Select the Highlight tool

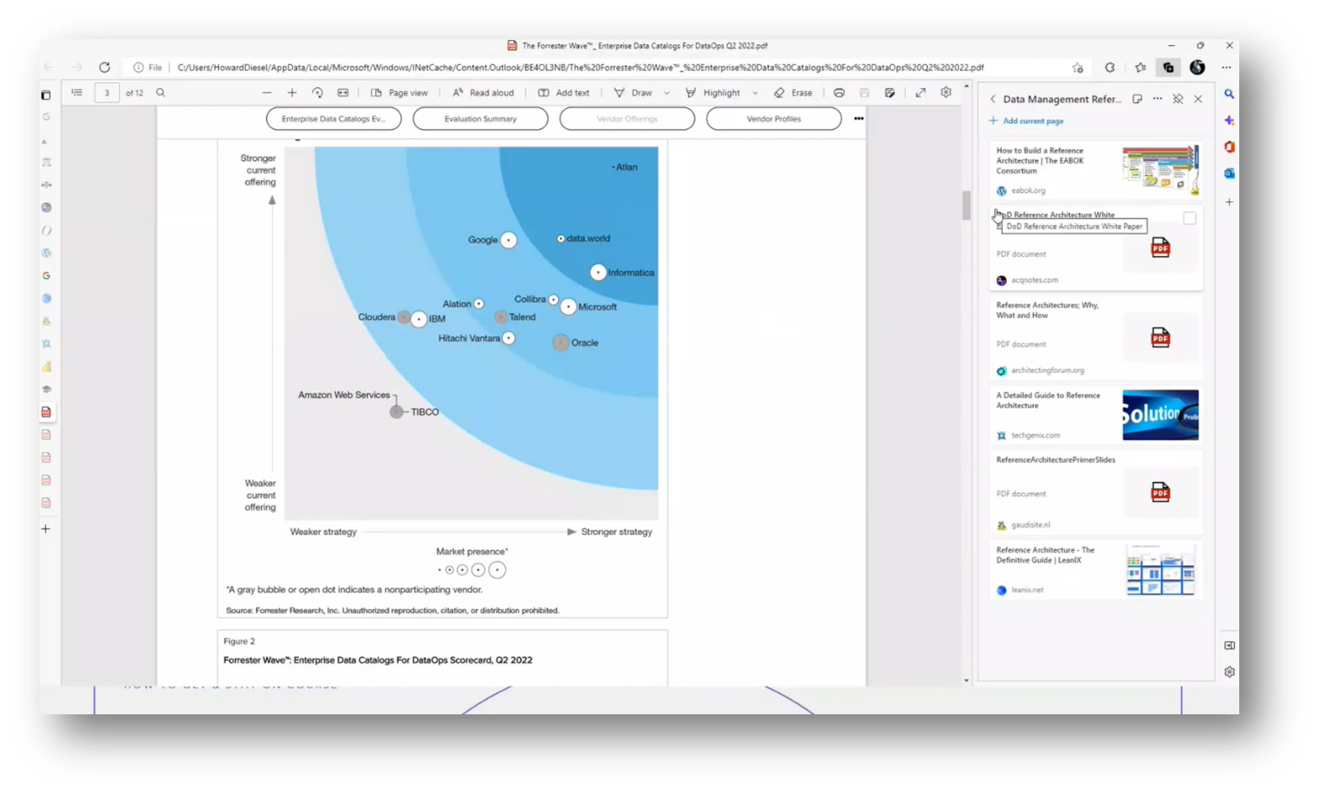pyautogui.click(x=712, y=93)
